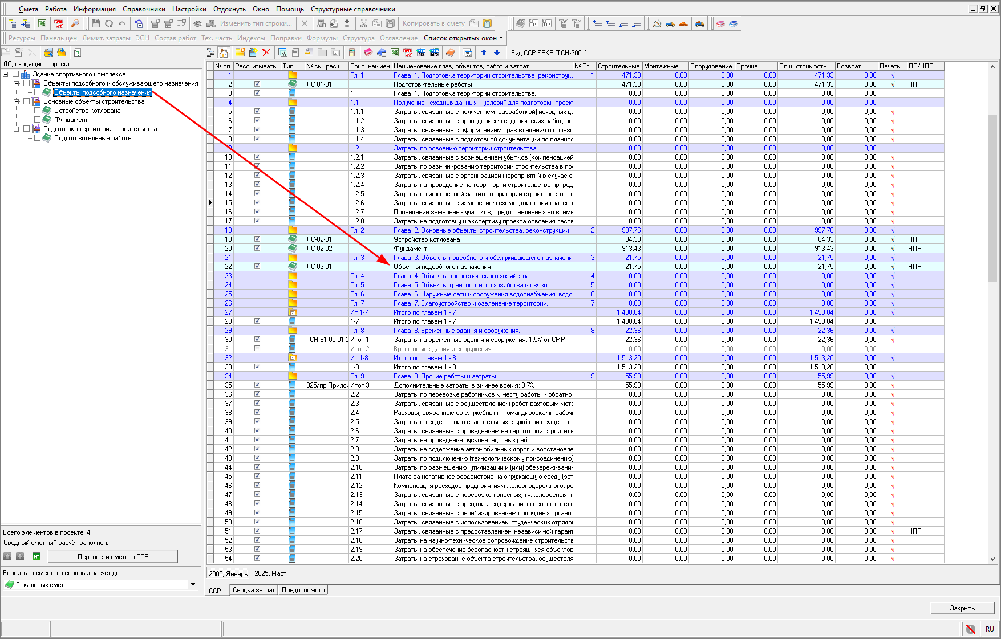Click the Перенести сметы в ССР button
The width and height of the screenshot is (1001, 639).
112,556
